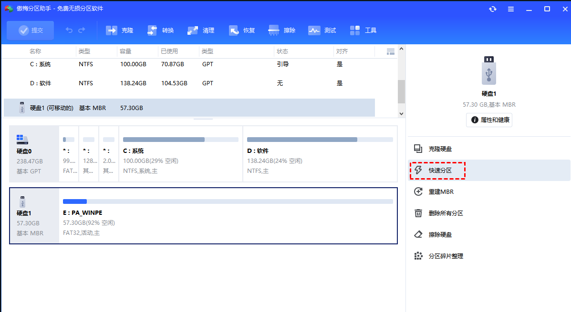The width and height of the screenshot is (571, 312).
Task: Choose Rebuild MBR (重建MBR) option
Action: [x=440, y=192]
